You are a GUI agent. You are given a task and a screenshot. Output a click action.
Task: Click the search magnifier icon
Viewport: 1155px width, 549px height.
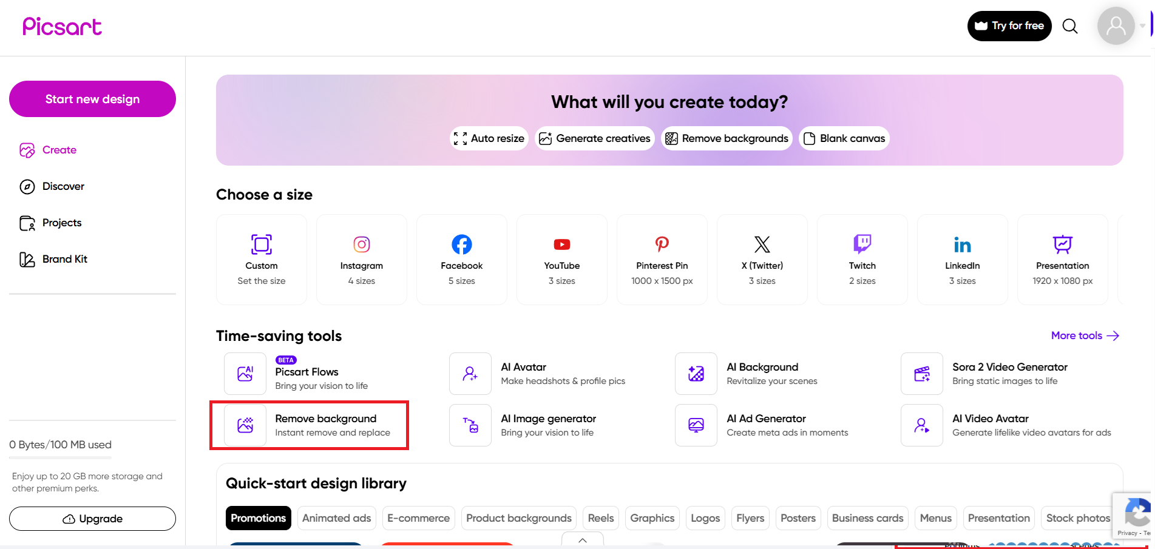[1070, 26]
